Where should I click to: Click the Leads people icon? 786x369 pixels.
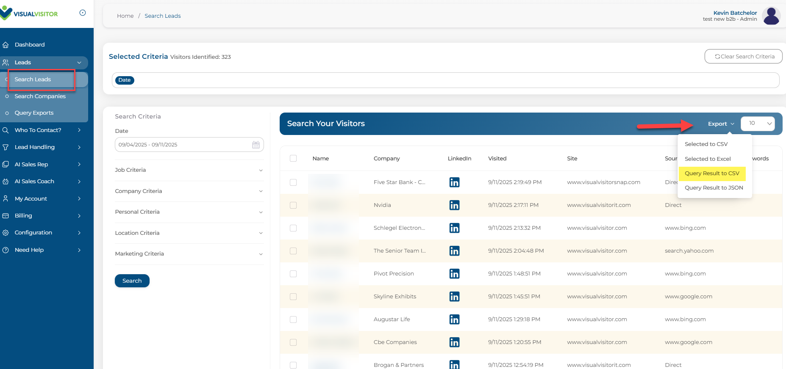(x=6, y=63)
